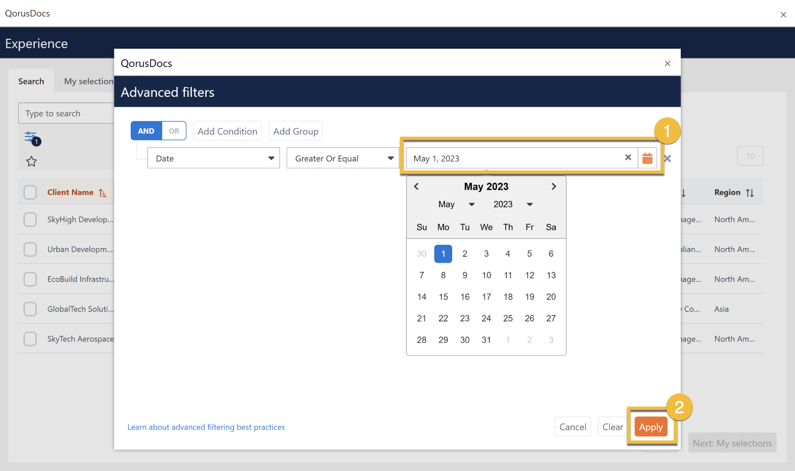Check the SkyTech Aerospace row checkbox
This screenshot has height=471, width=795.
[x=30, y=339]
